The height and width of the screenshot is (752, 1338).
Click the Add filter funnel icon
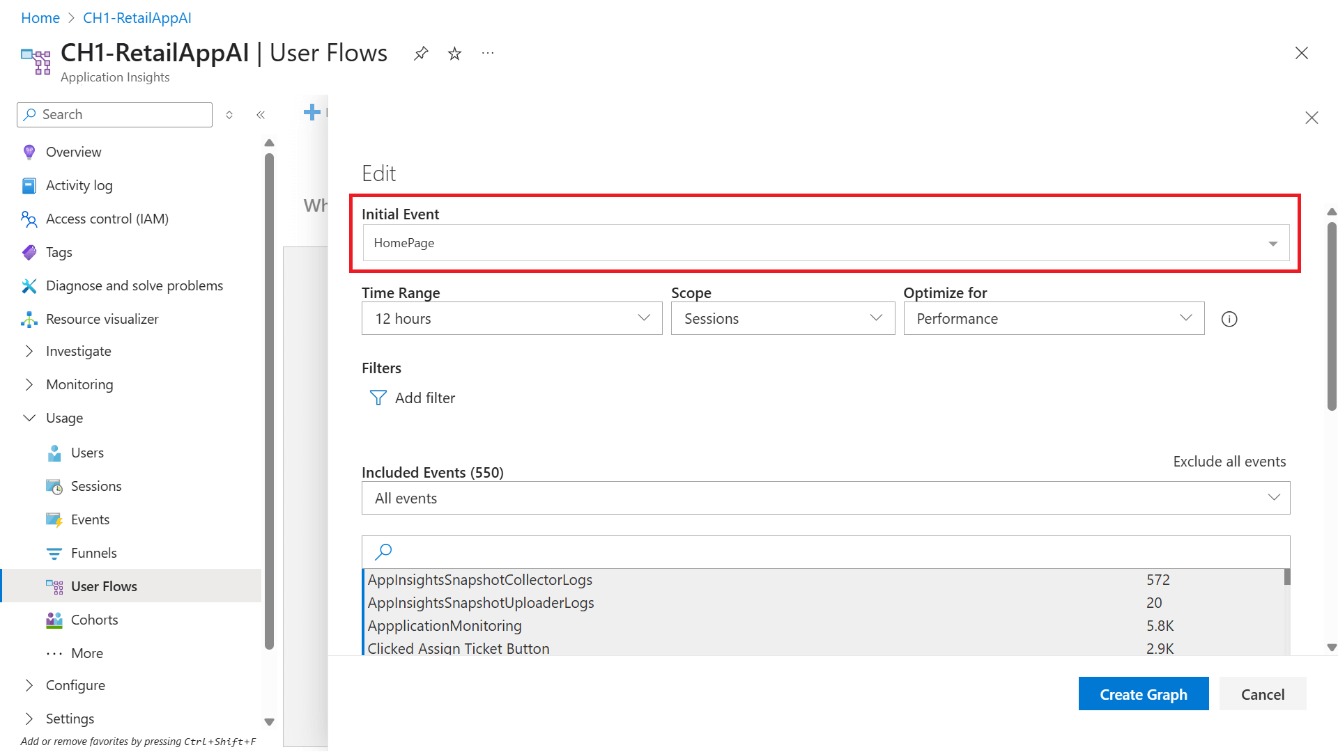tap(378, 398)
